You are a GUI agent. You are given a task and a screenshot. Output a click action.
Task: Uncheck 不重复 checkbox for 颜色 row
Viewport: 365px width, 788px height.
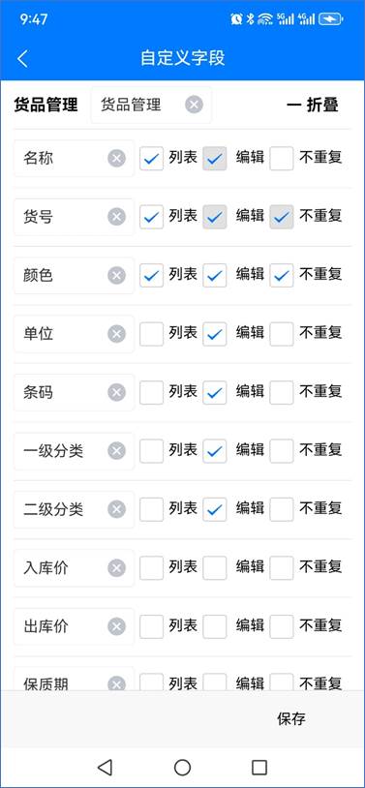coord(282,275)
